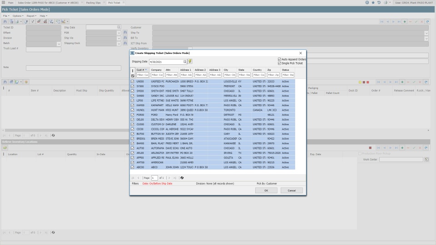Click the OK button

[x=266, y=190]
